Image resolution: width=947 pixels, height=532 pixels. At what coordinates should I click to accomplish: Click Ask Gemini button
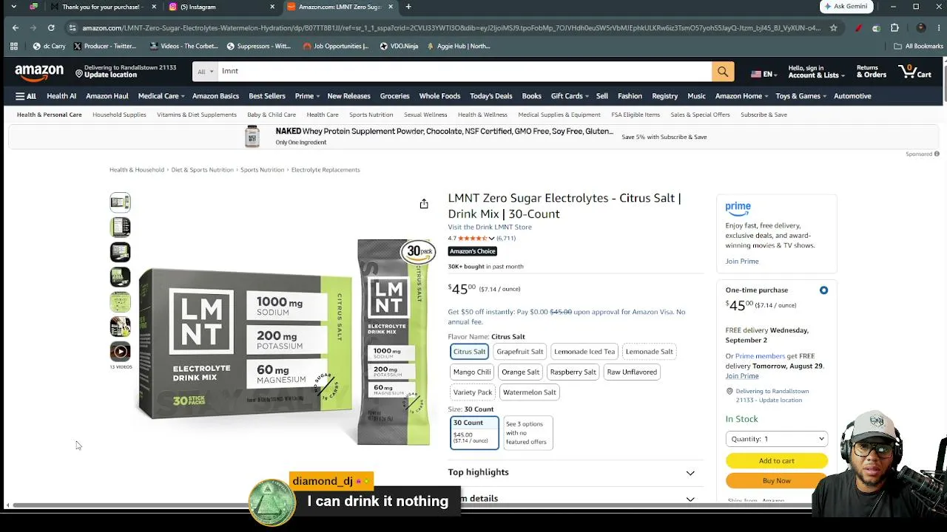click(x=846, y=7)
